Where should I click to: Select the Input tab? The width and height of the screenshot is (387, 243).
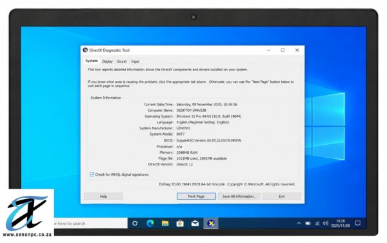[135, 61]
